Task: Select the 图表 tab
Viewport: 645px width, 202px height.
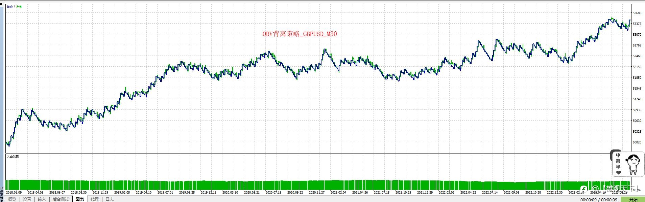Action: click(x=80, y=199)
